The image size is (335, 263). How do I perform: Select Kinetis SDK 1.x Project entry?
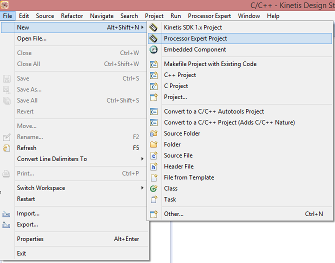click(240, 27)
